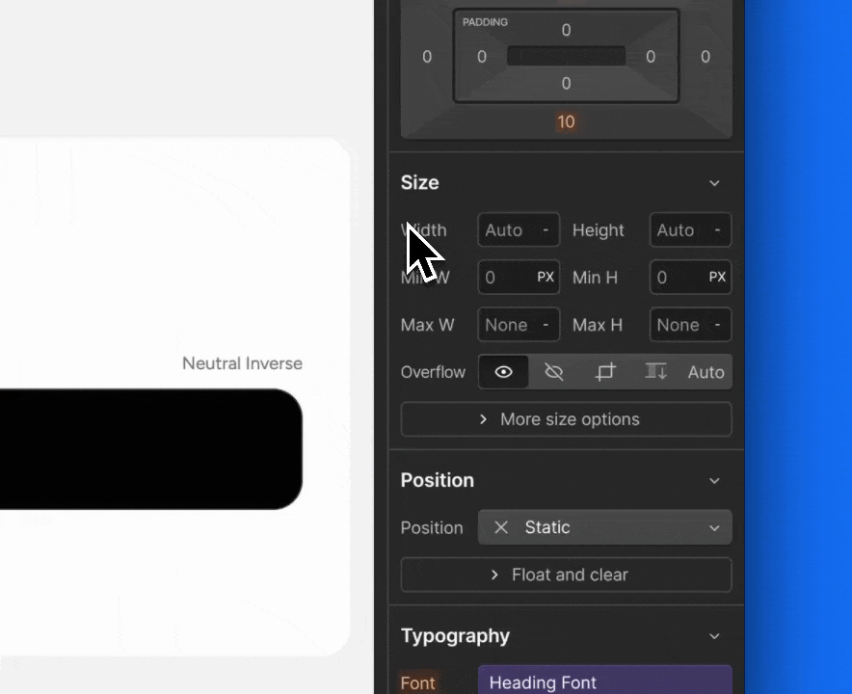Click the chevron icon on More size options
852x694 pixels.
(483, 419)
